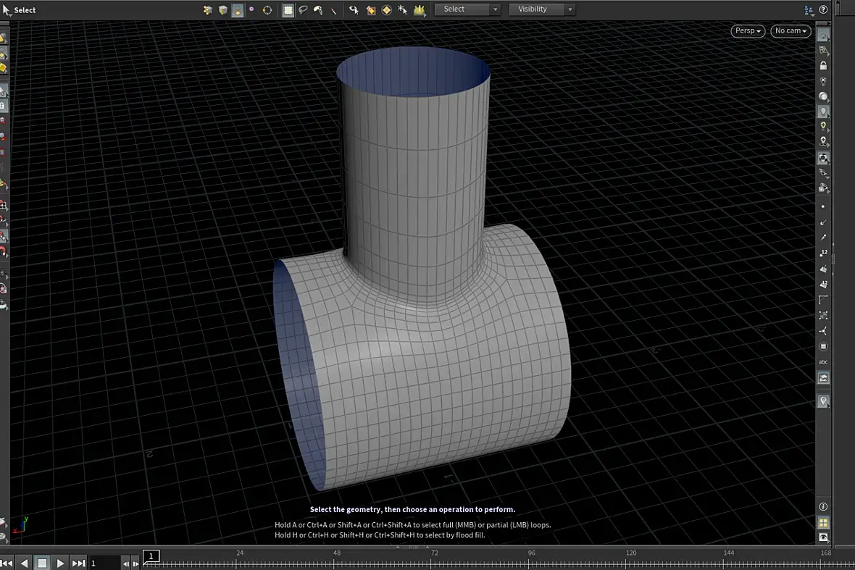This screenshot has height=570, width=855.
Task: Open the Persp viewport menu
Action: 748,31
